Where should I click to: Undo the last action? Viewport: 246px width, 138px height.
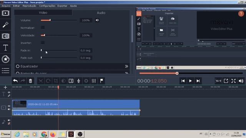pyautogui.click(x=15, y=81)
